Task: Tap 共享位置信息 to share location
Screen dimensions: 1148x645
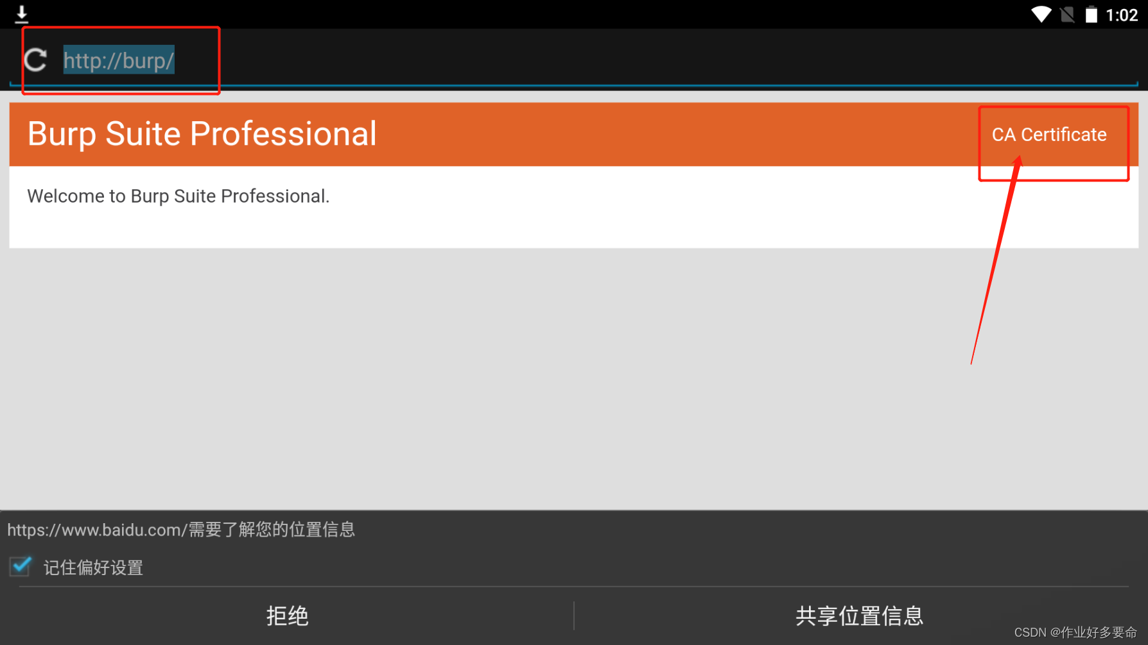Action: (859, 615)
